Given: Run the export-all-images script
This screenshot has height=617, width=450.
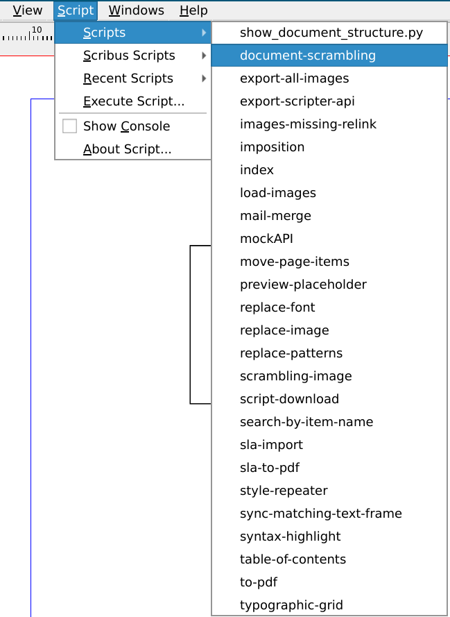Looking at the screenshot, I should tap(294, 78).
